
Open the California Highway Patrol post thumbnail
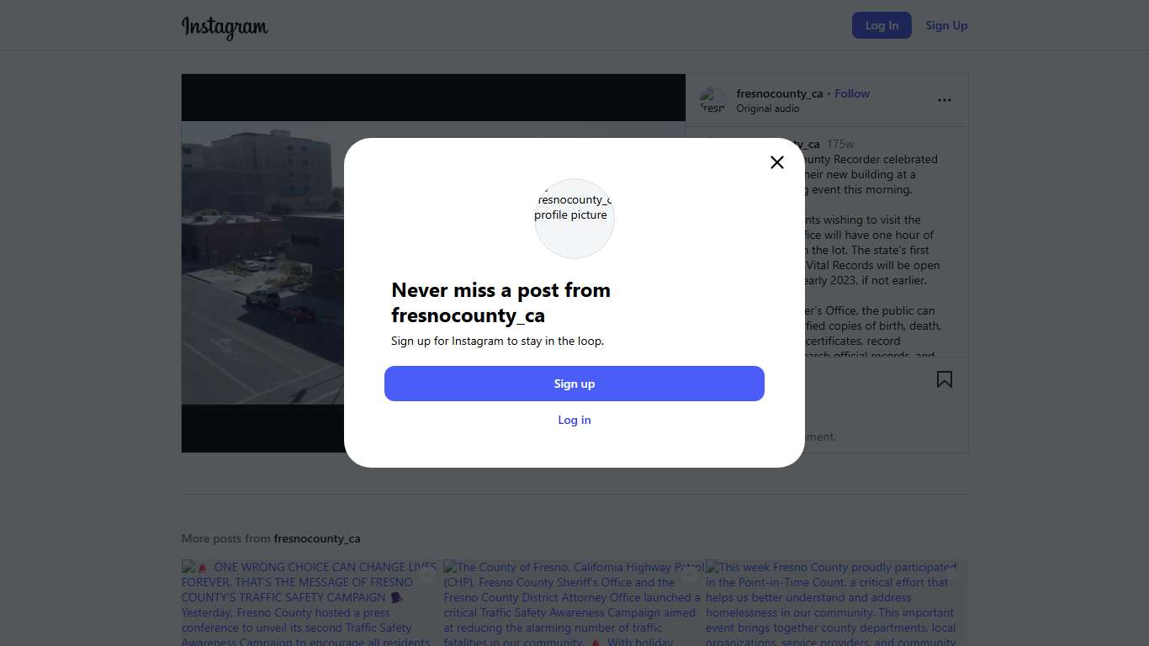pos(572,602)
